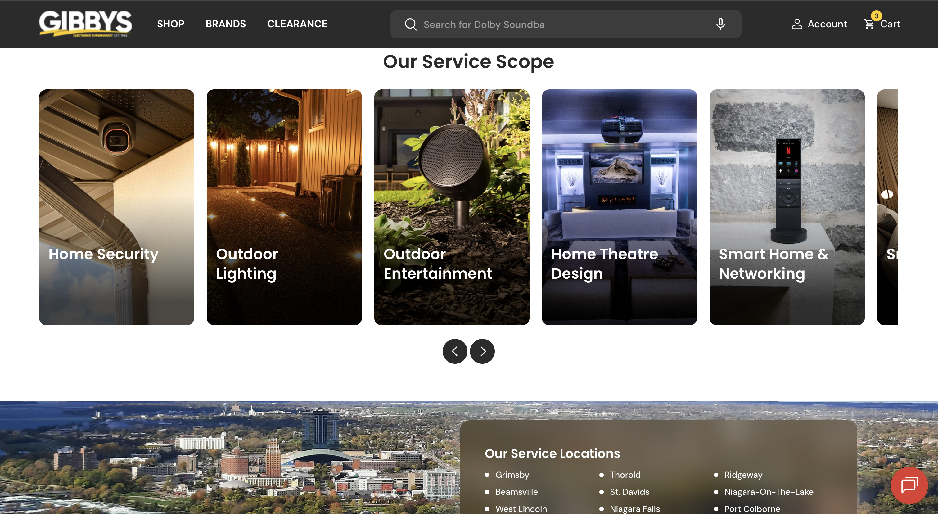Click the Account link text
Image resolution: width=938 pixels, height=514 pixels.
coord(827,24)
